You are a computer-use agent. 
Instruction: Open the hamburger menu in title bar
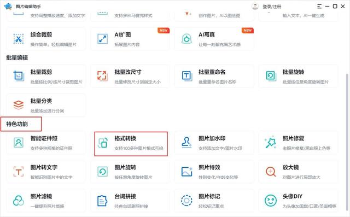point(319,7)
